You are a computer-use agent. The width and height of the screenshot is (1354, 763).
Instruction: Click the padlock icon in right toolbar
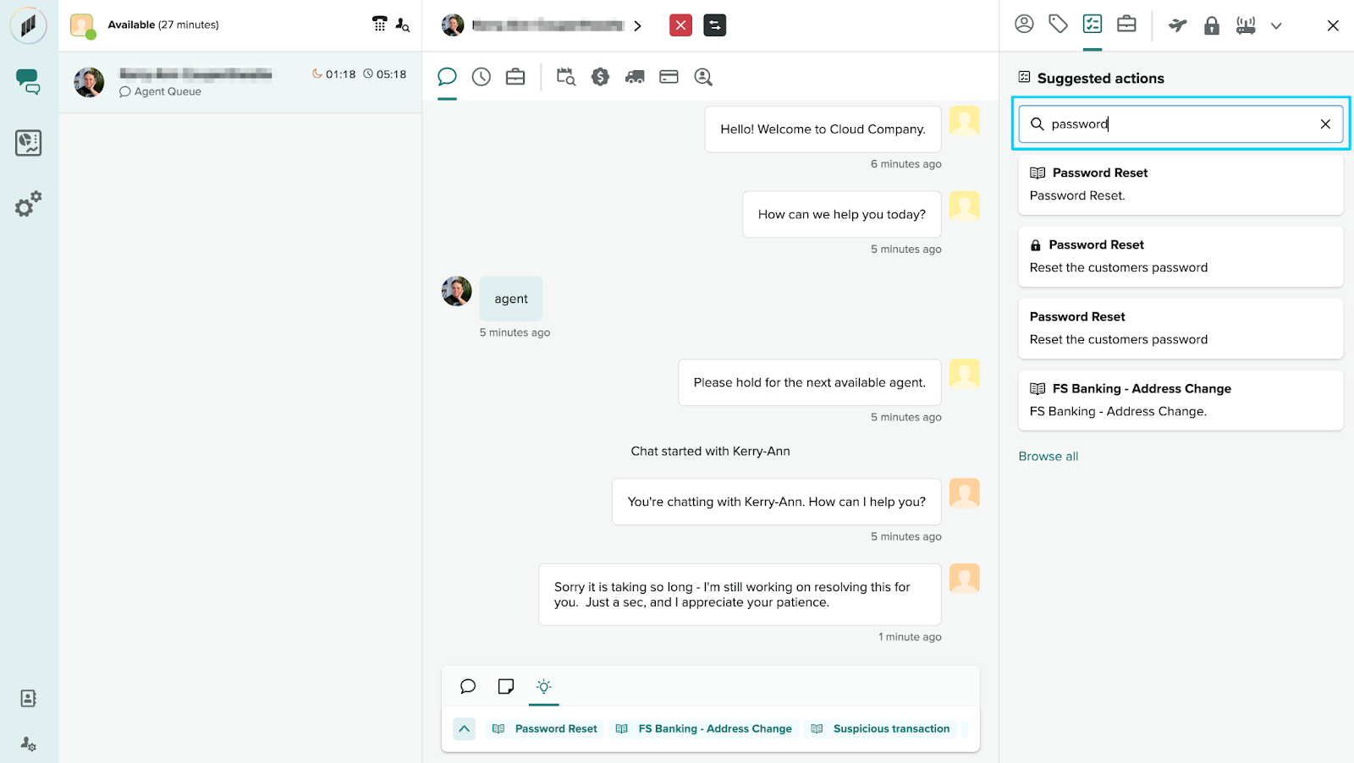[1212, 25]
